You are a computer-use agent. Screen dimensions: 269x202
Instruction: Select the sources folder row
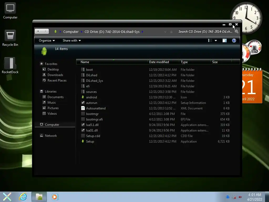point(155,92)
